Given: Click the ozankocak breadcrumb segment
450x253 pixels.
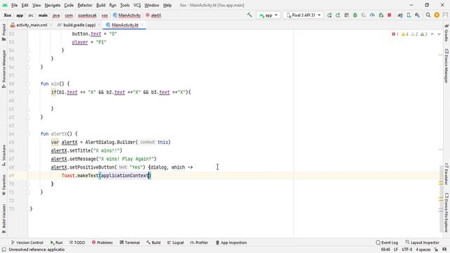Looking at the screenshot, I should tap(87, 15).
